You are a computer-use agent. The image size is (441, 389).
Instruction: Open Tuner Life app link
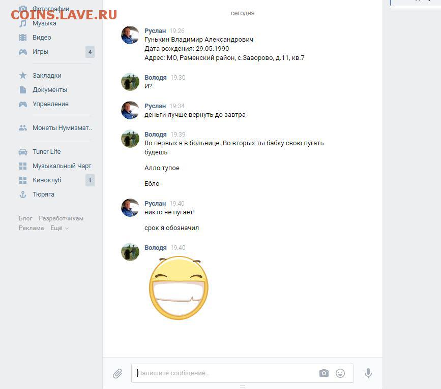47,152
